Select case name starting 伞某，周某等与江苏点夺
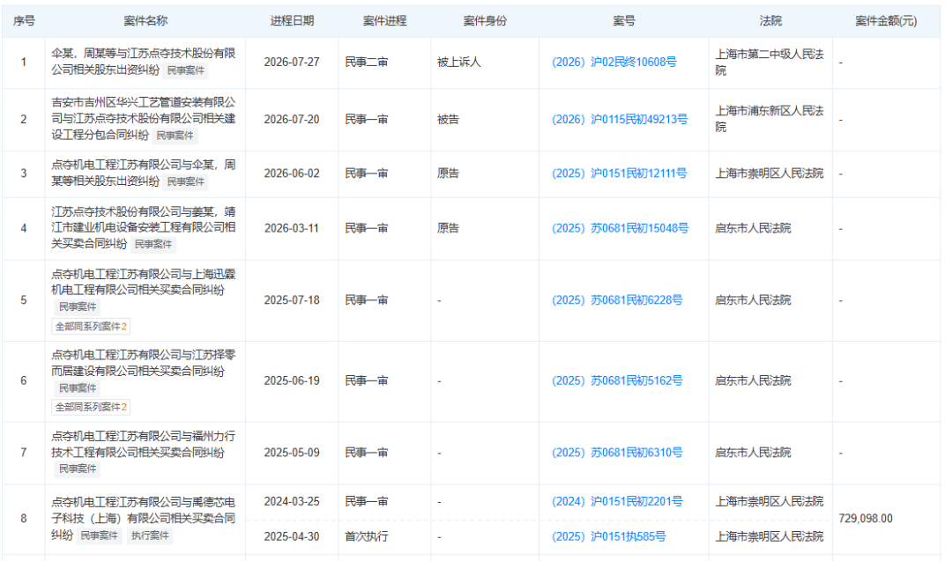 143,62
